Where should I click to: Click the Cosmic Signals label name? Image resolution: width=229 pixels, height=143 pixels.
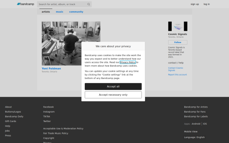click(177, 34)
